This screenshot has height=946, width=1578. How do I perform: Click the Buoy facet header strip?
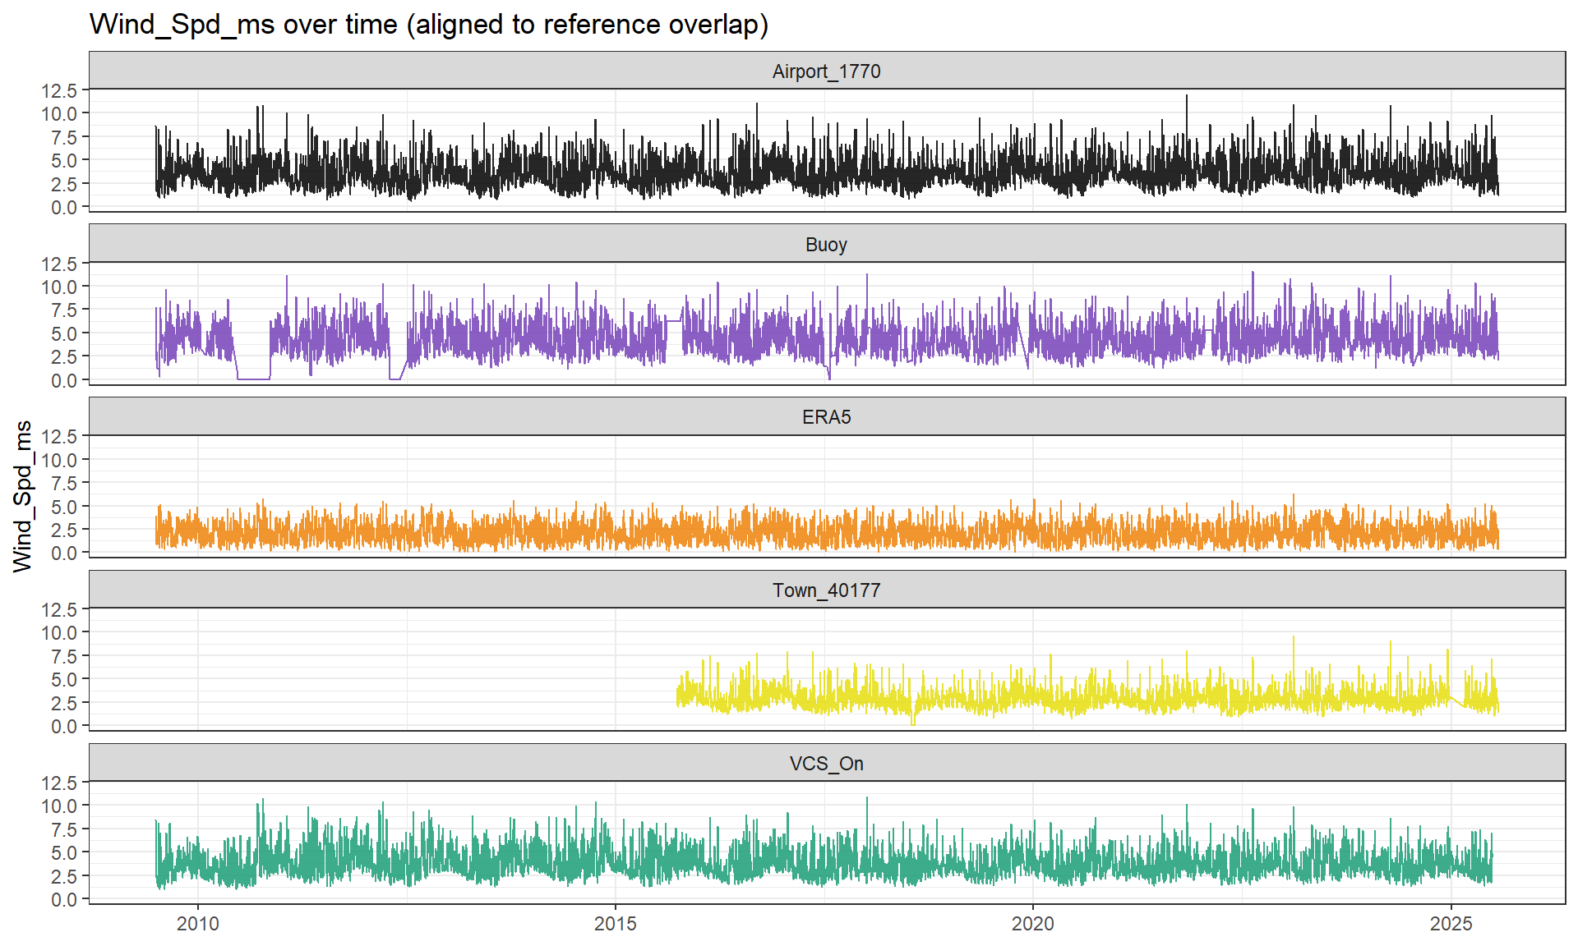pos(826,245)
